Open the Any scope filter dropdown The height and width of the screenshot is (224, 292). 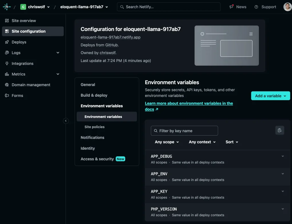pos(167,142)
